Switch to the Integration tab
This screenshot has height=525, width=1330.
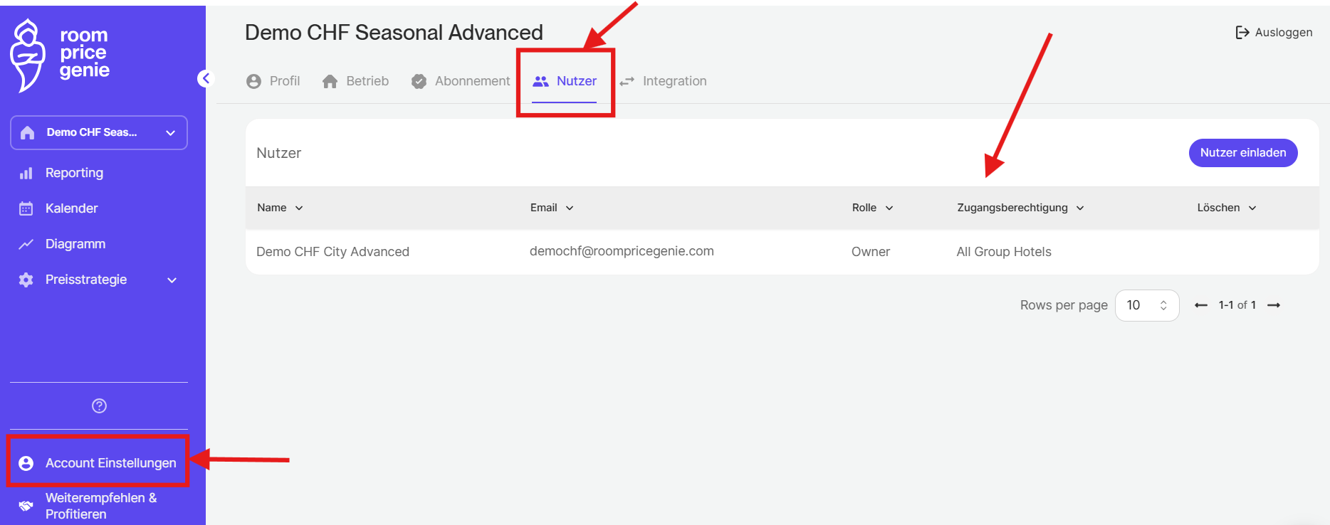tap(663, 81)
